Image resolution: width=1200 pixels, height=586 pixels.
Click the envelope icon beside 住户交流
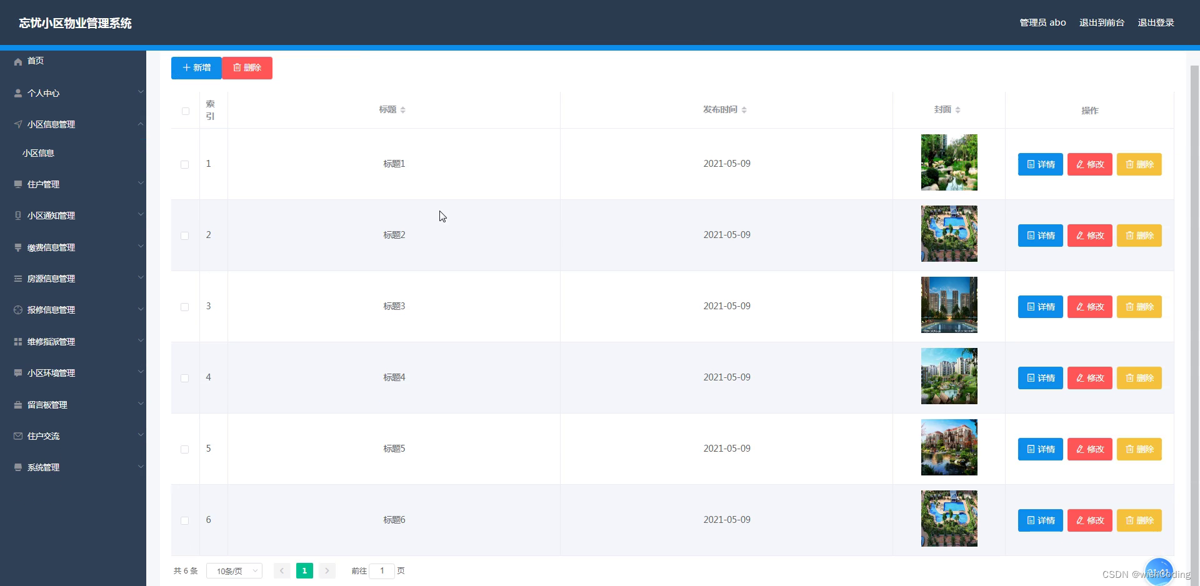[x=18, y=436]
